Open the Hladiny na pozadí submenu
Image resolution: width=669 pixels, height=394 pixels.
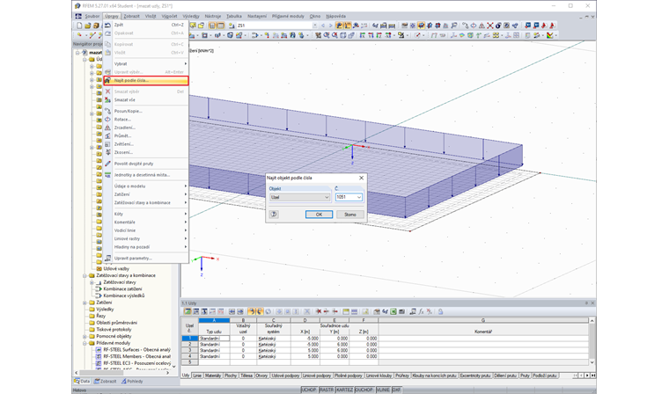[146, 247]
